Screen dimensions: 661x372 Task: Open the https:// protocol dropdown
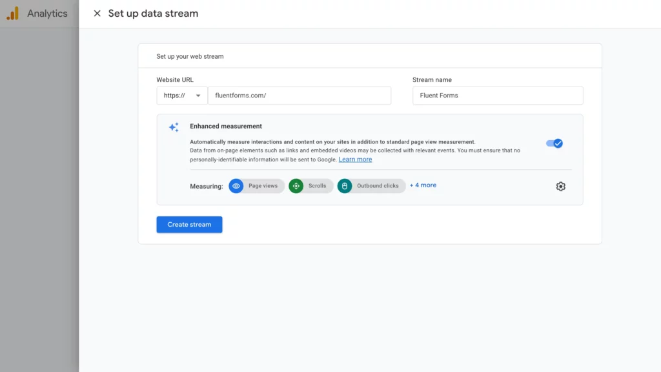(x=181, y=96)
